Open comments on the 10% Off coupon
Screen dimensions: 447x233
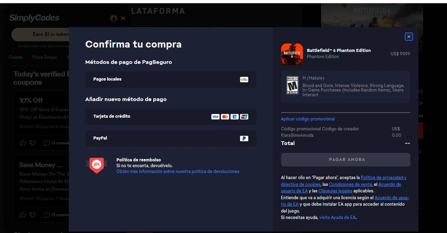[x=56, y=143]
